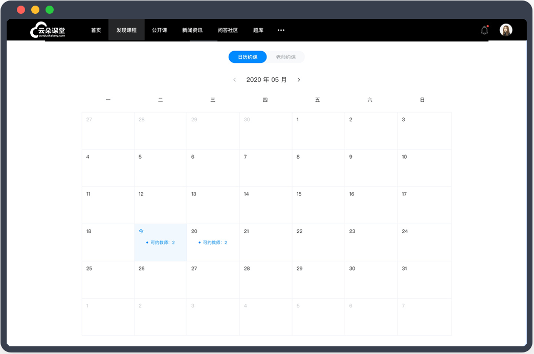Open the notification bell icon
534x354 pixels.
pyautogui.click(x=484, y=30)
